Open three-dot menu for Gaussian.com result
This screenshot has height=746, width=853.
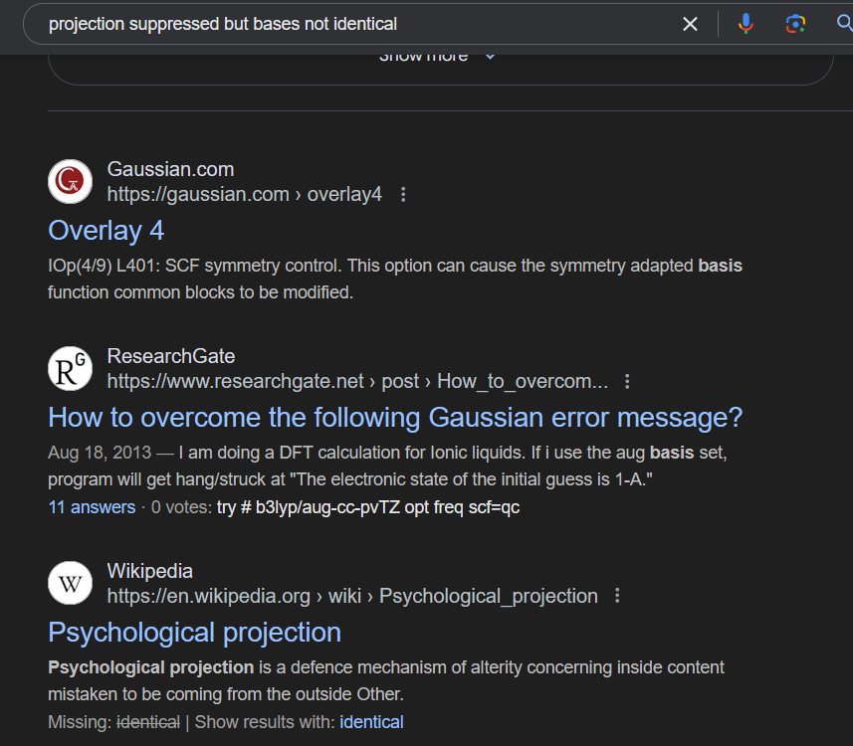click(x=403, y=195)
